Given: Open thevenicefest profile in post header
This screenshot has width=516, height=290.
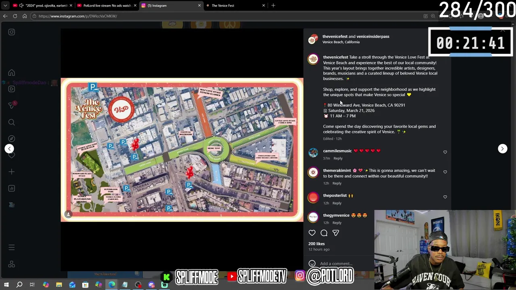Looking at the screenshot, I should point(335,36).
